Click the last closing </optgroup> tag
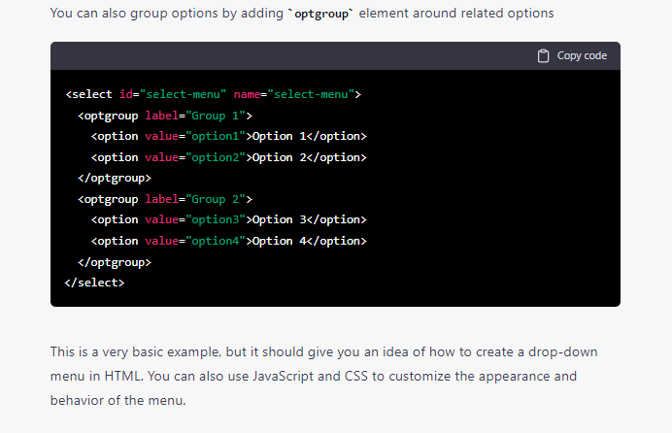Image resolution: width=672 pixels, height=433 pixels. 115,262
